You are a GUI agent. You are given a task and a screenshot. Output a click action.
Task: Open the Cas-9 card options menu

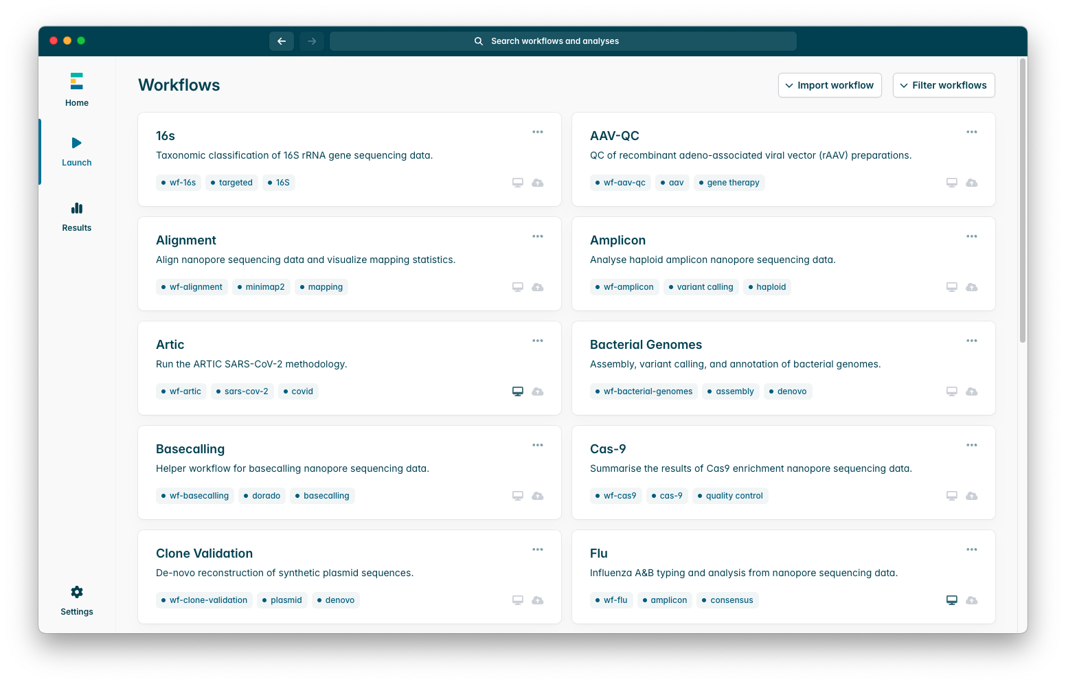point(972,445)
